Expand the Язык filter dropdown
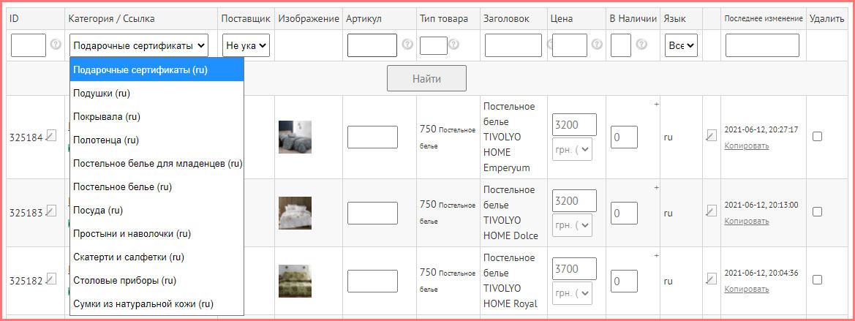 (682, 45)
